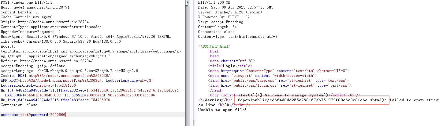Select the meta viewport line
Image resolution: width=439 pixels, height=126 pixels.
[262, 76]
